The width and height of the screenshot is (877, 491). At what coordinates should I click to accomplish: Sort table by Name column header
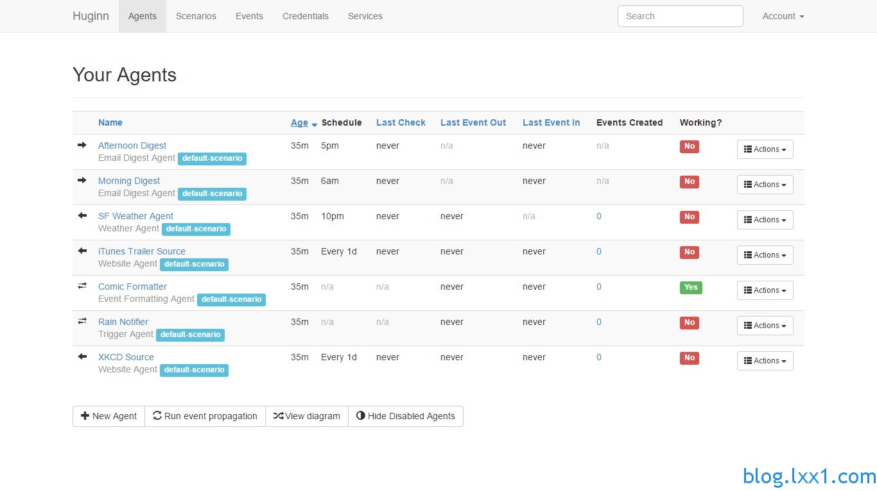(110, 122)
